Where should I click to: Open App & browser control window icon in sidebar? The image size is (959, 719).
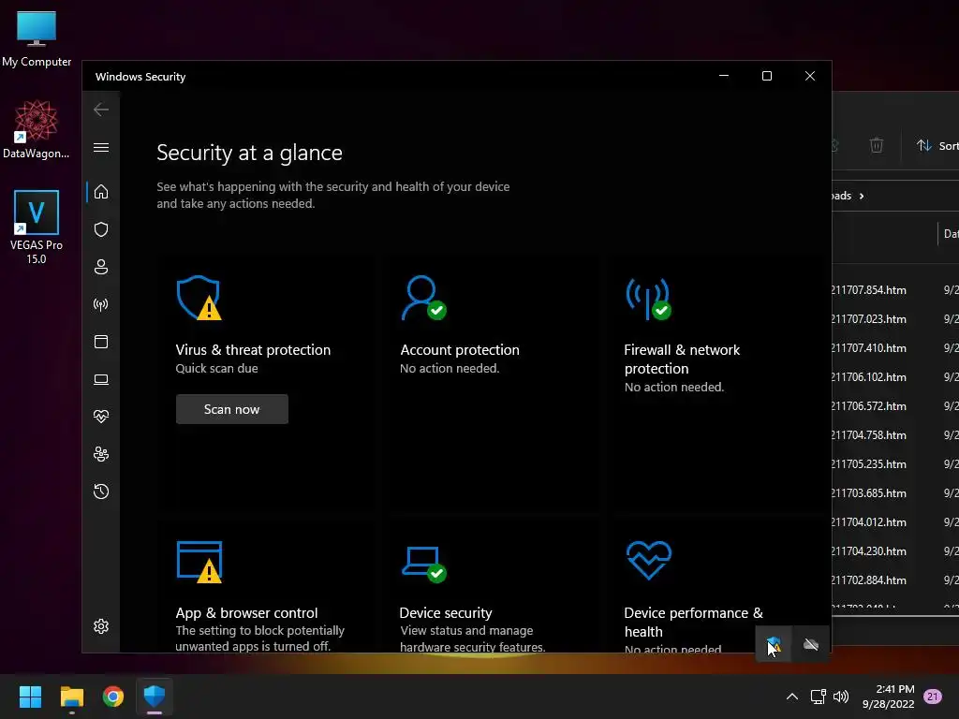tap(101, 342)
